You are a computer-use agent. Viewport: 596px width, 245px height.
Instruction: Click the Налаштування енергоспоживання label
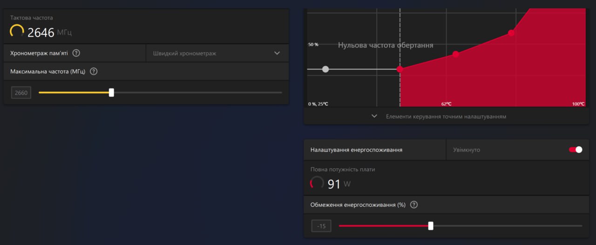(357, 150)
